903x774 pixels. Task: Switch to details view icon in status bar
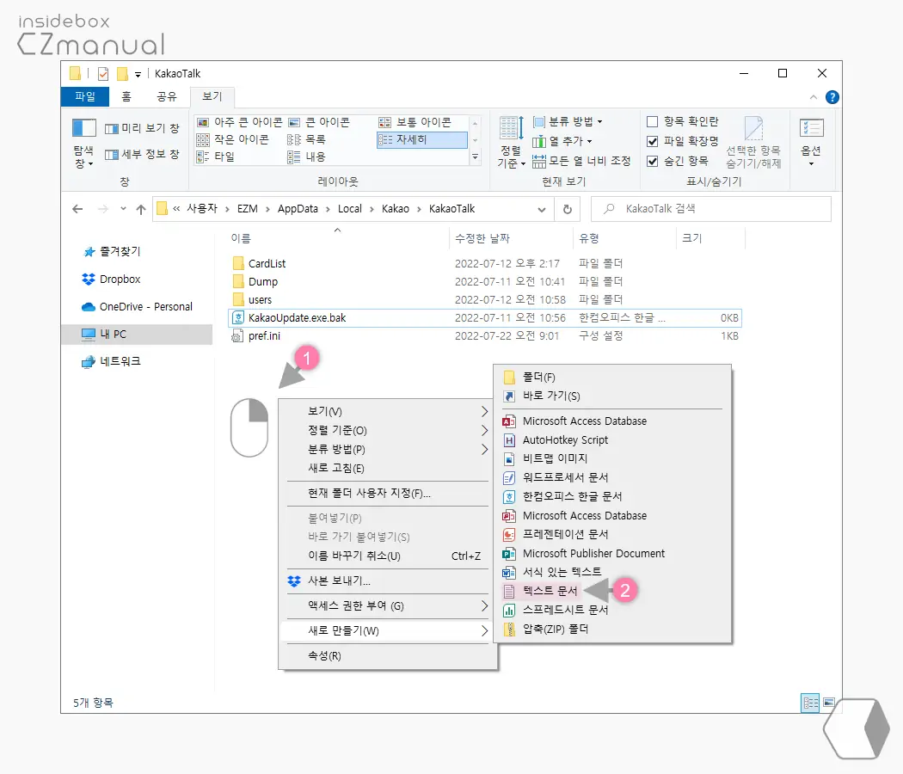point(810,703)
